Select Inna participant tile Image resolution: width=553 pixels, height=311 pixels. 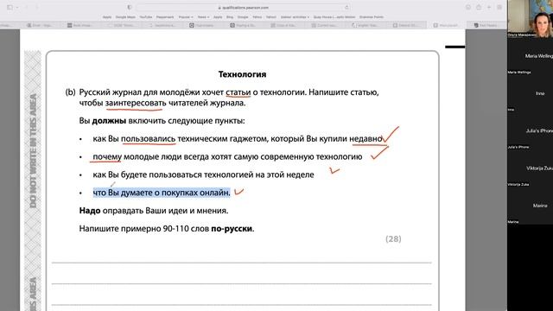click(530, 93)
